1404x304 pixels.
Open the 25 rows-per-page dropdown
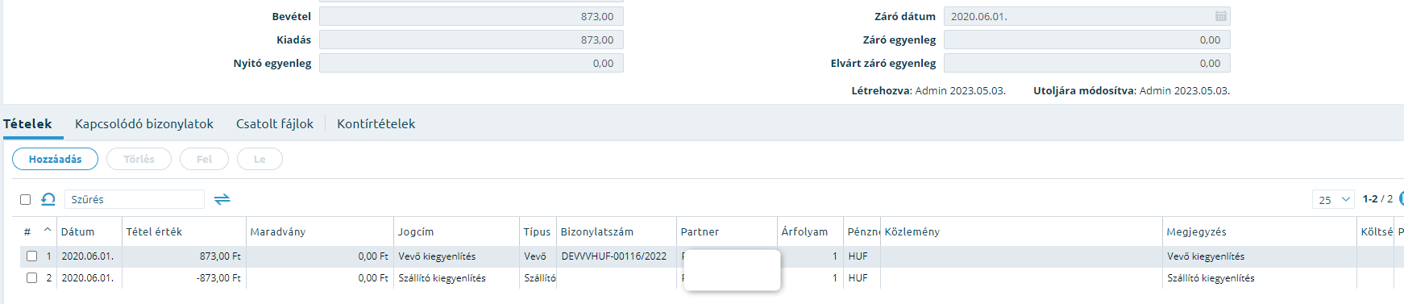[1333, 199]
